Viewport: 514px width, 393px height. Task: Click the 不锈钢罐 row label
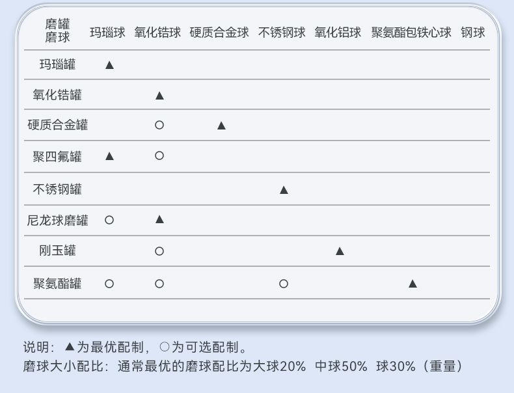coord(57,189)
